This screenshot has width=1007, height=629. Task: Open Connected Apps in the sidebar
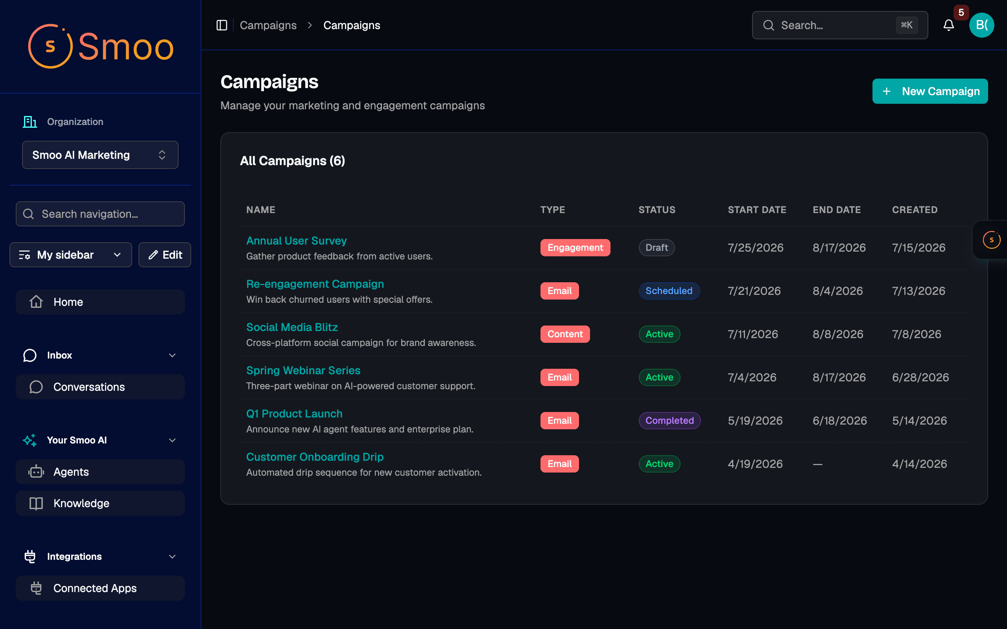100,588
